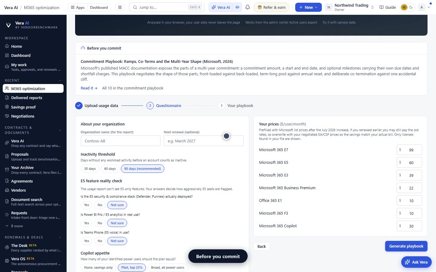Screen dimensions: 436x272
Task: Click the Vera AI logo mark in the sidebar
Action: [8, 25]
